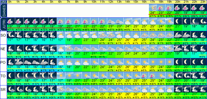Click the 23h hour column header
The width and height of the screenshot is (207, 99).
203,2
